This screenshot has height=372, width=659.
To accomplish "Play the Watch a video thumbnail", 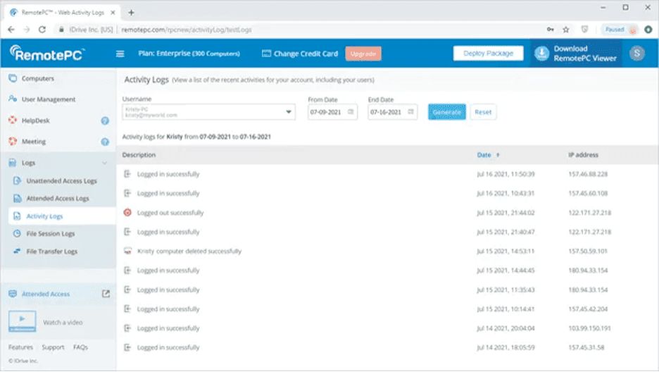I will (22, 322).
